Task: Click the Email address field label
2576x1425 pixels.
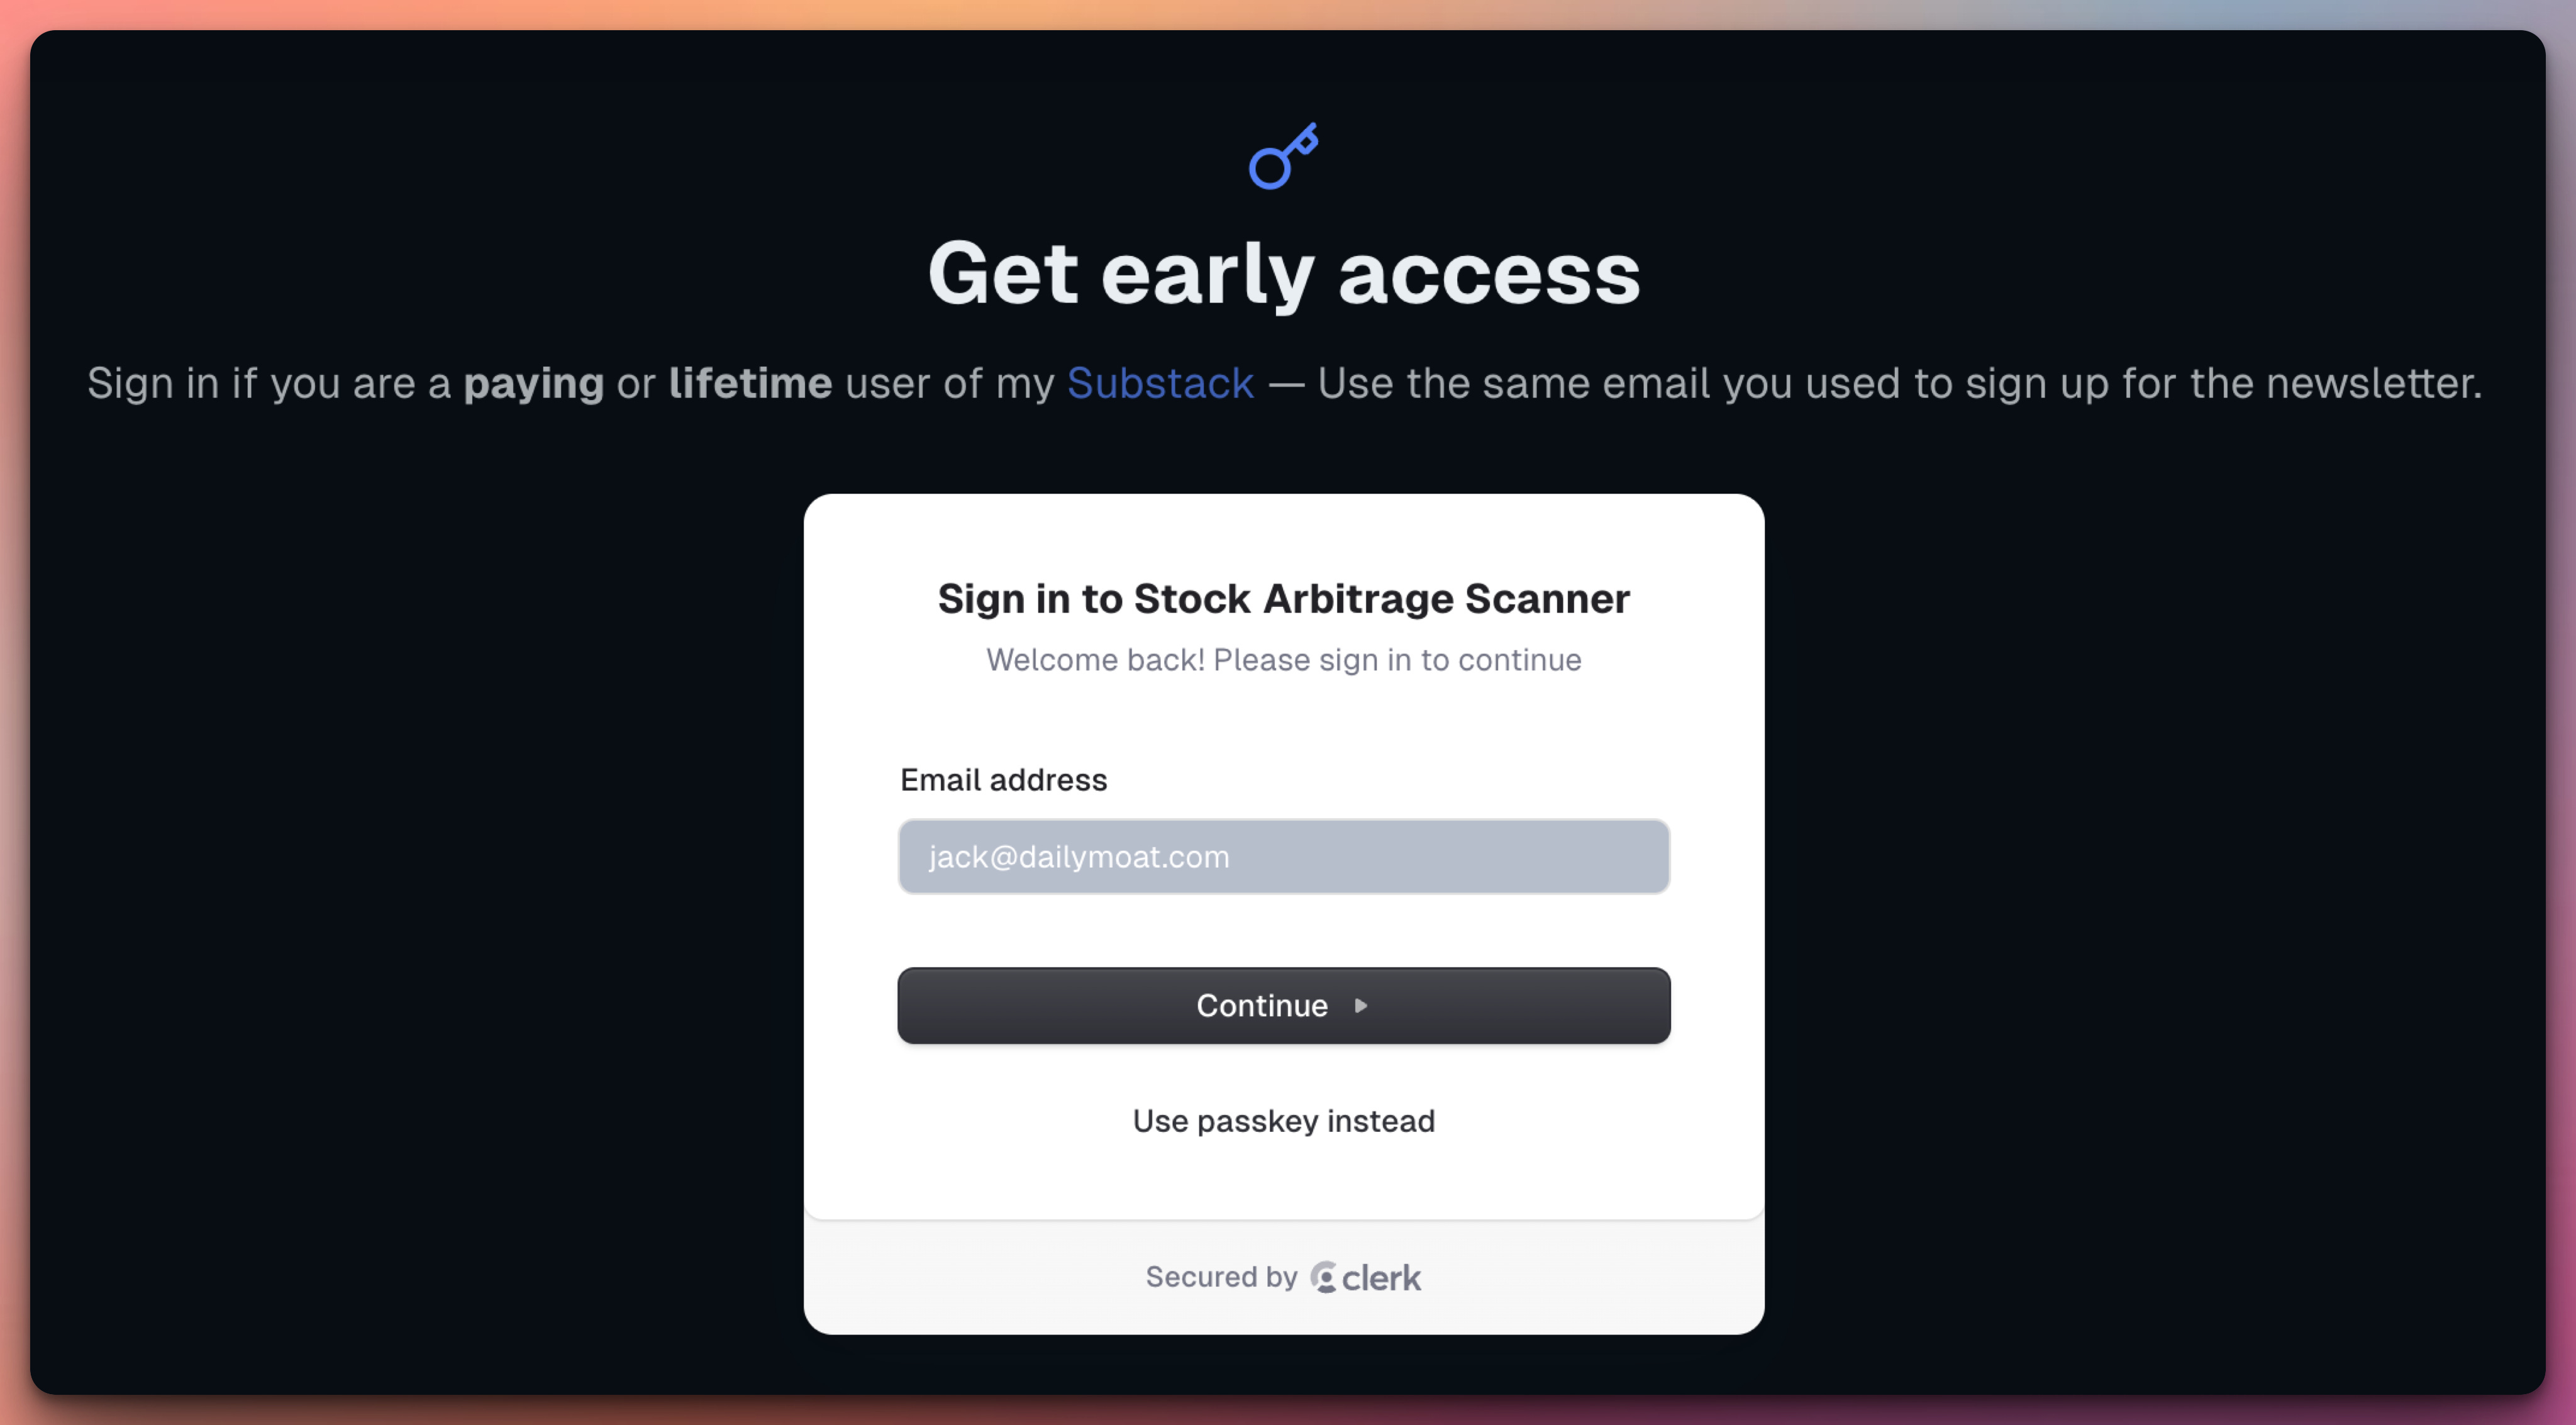Action: (x=1004, y=780)
